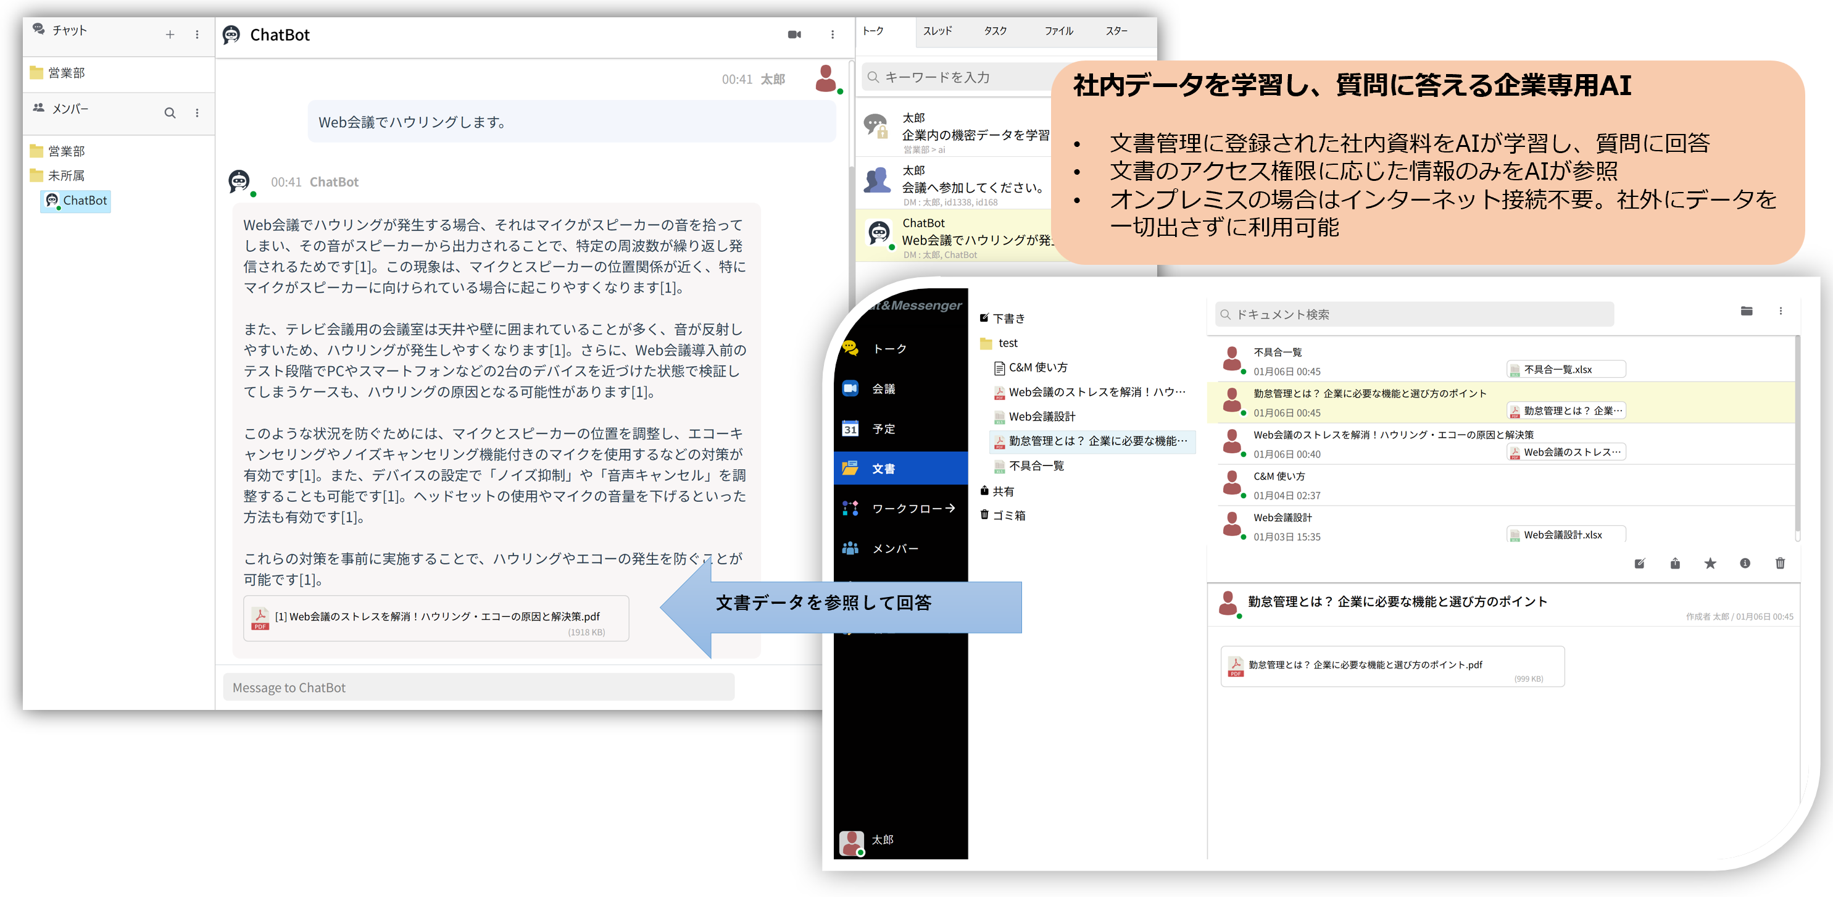Start a video call with ChatBot
The height and width of the screenshot is (897, 1833).
click(794, 34)
